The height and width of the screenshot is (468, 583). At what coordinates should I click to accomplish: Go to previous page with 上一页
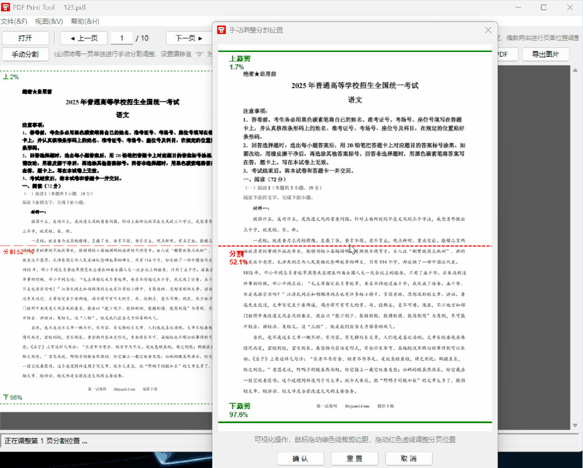84,38
